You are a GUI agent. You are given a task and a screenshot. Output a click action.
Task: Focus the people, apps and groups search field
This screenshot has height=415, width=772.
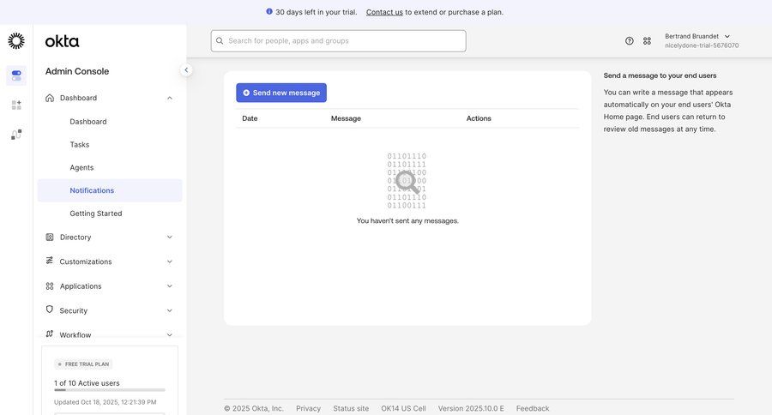338,41
